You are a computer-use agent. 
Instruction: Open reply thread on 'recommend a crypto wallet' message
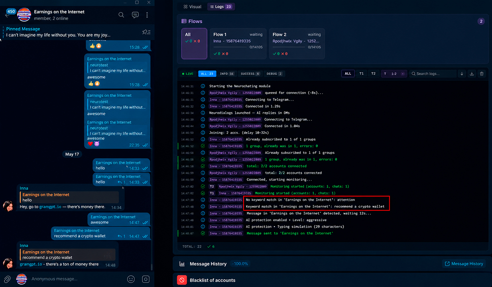(122, 236)
